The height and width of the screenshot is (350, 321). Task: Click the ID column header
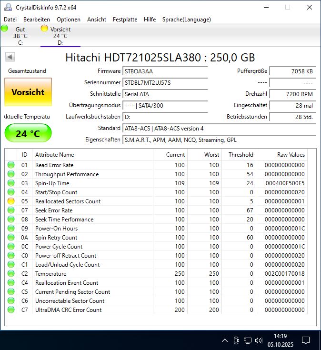25,154
